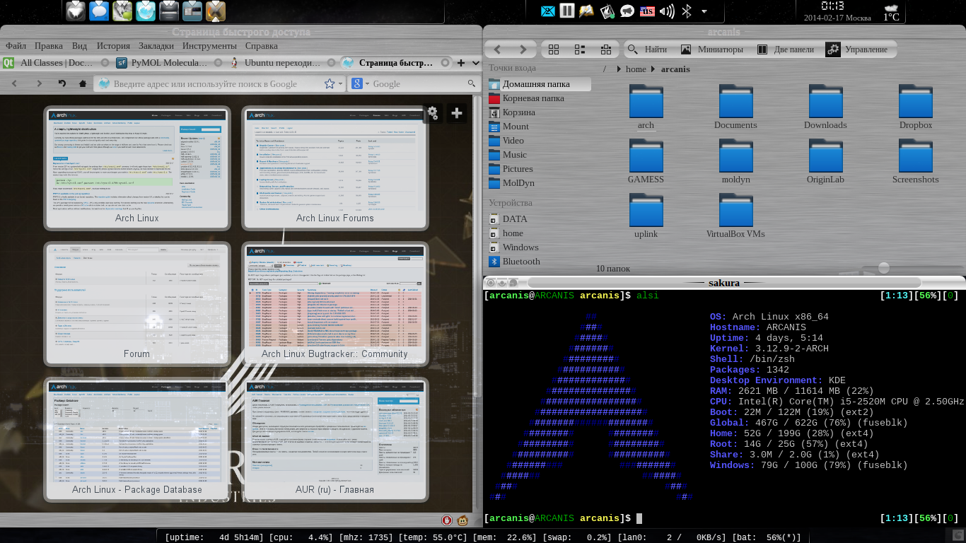Viewport: 966px width, 543px height.
Task: Switch keyboard layout via US flag
Action: (647, 11)
